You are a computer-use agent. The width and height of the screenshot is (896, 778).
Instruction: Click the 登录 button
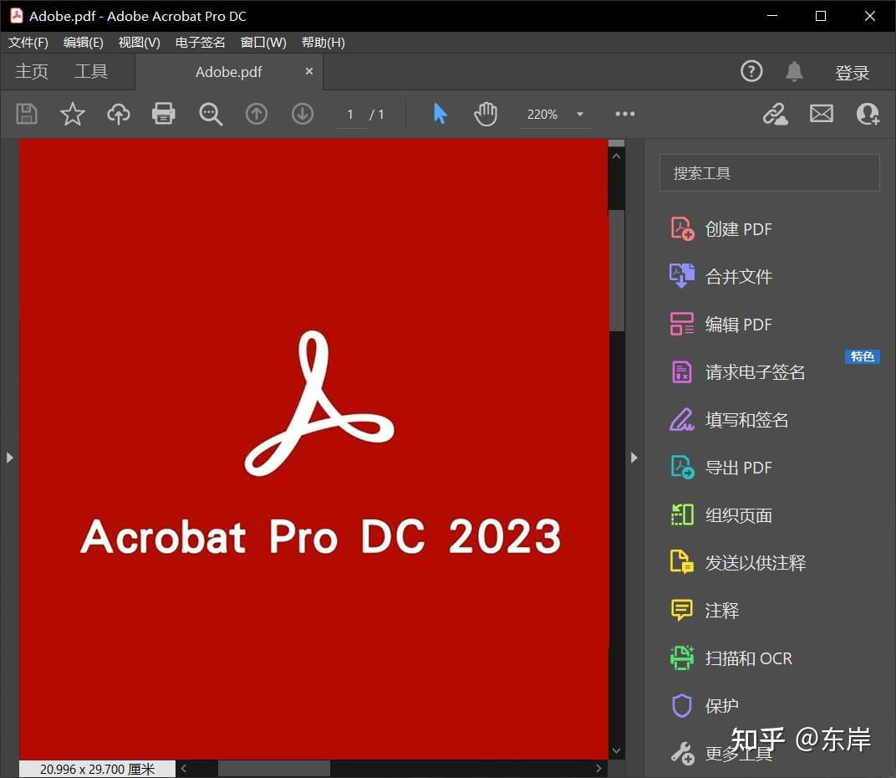(853, 72)
